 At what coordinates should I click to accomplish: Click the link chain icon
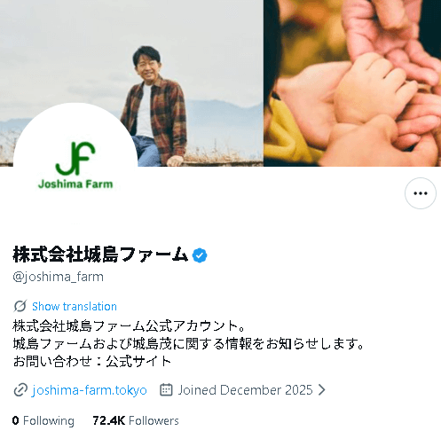click(20, 390)
